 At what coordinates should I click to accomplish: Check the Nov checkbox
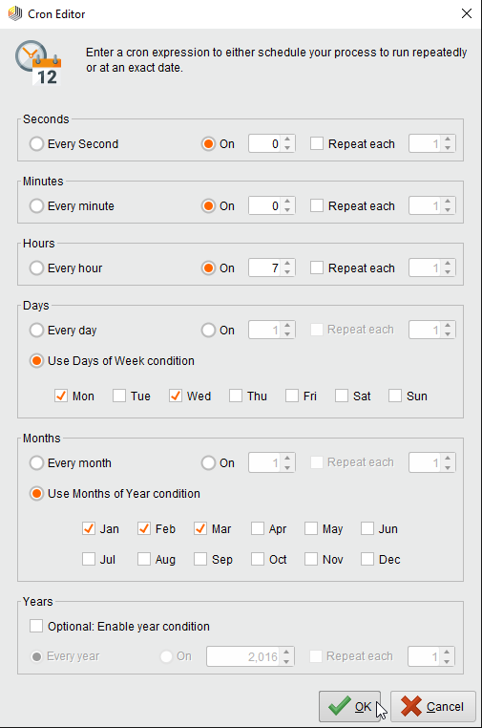311,559
